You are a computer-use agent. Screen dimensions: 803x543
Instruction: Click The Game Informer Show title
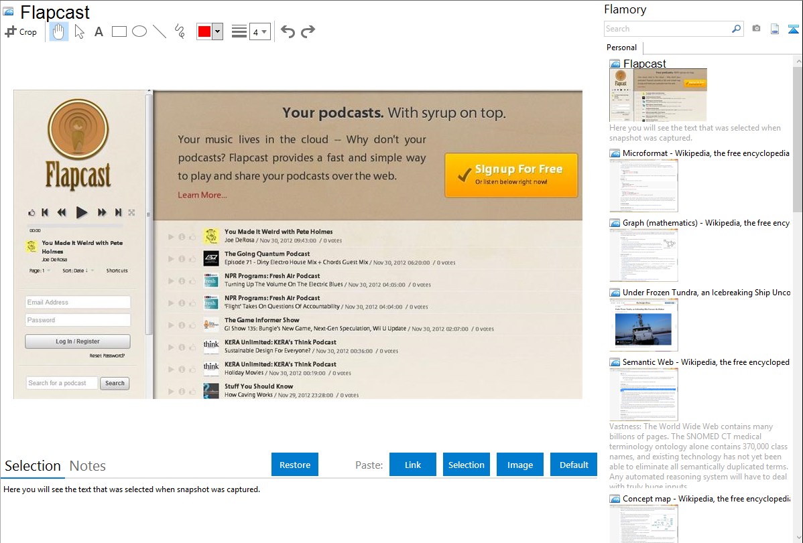point(261,320)
